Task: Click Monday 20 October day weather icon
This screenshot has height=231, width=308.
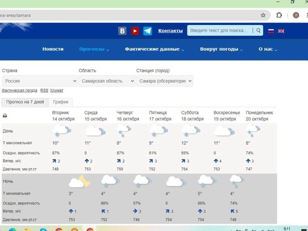Action: tap(253, 131)
